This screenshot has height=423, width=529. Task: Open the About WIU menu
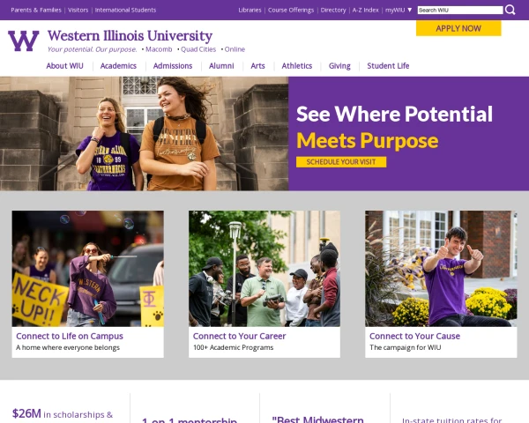click(63, 66)
